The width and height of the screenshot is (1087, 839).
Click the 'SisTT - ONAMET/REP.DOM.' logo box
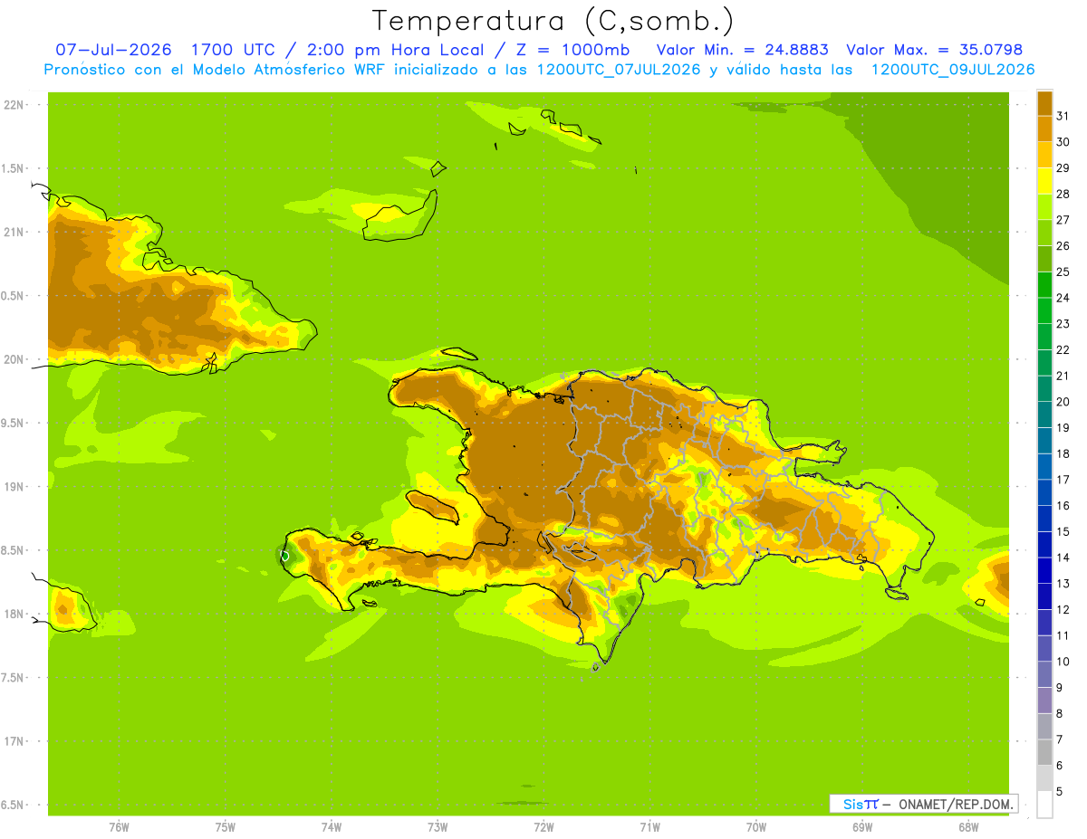click(x=924, y=804)
